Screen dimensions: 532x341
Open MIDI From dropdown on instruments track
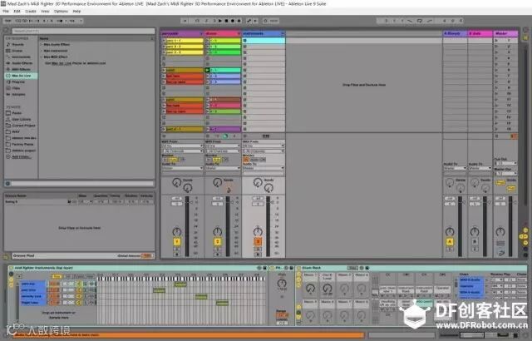[x=264, y=146]
